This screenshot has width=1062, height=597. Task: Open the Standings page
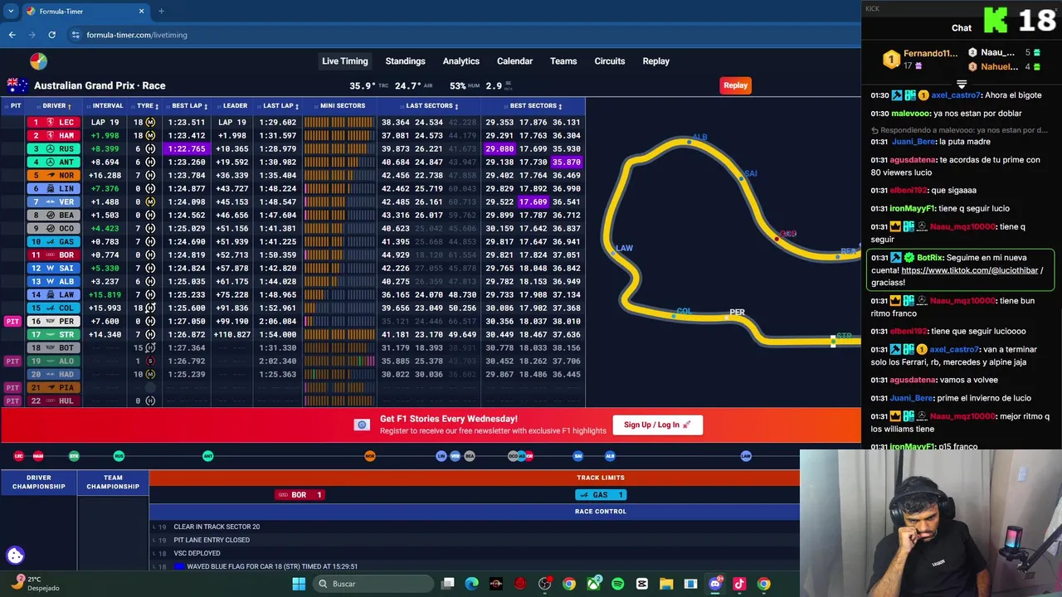(405, 61)
